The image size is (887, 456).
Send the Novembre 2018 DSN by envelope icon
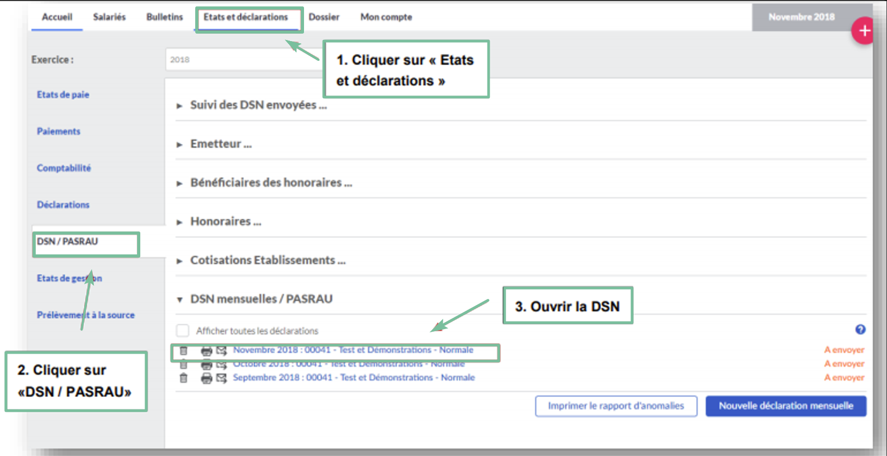coord(221,351)
